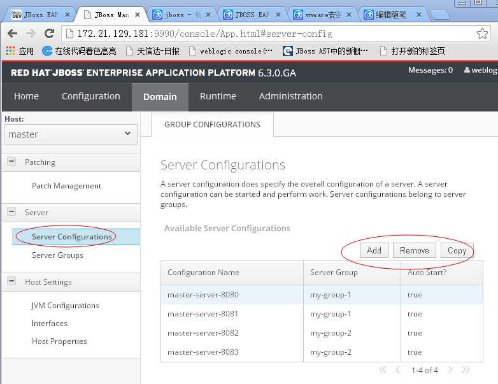This screenshot has width=498, height=384.
Task: Switch to the vmware browser tab
Action: 322,15
